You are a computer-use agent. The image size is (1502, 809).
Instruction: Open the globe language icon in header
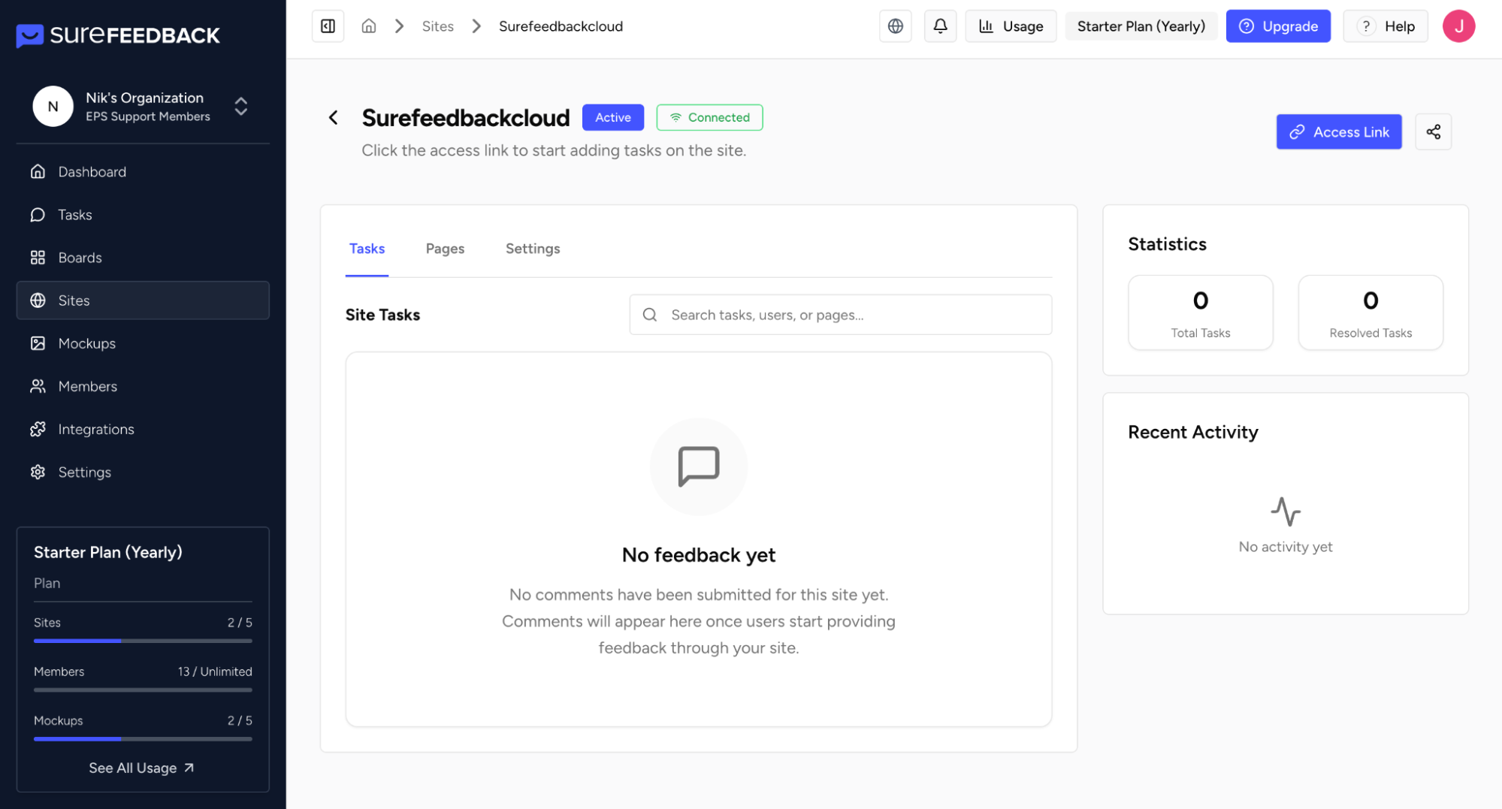[895, 26]
